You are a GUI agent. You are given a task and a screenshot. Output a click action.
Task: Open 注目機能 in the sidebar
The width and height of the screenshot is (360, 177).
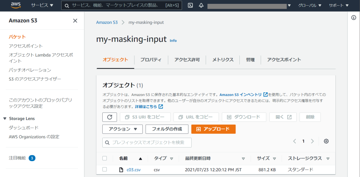click(17, 158)
